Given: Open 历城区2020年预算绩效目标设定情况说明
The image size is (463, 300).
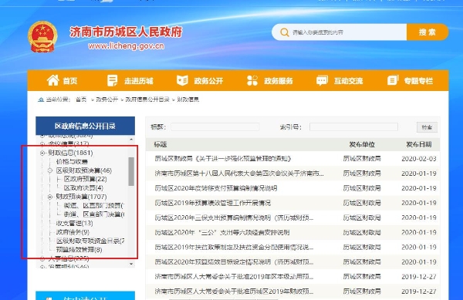Looking at the screenshot, I should pos(234,262).
